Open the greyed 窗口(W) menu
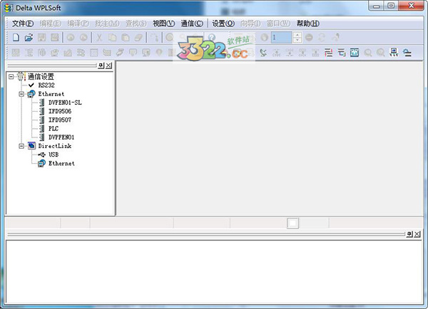428x309 pixels. tap(278, 23)
